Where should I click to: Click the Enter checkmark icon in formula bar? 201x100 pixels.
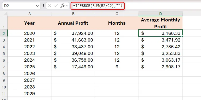[x=56, y=6]
